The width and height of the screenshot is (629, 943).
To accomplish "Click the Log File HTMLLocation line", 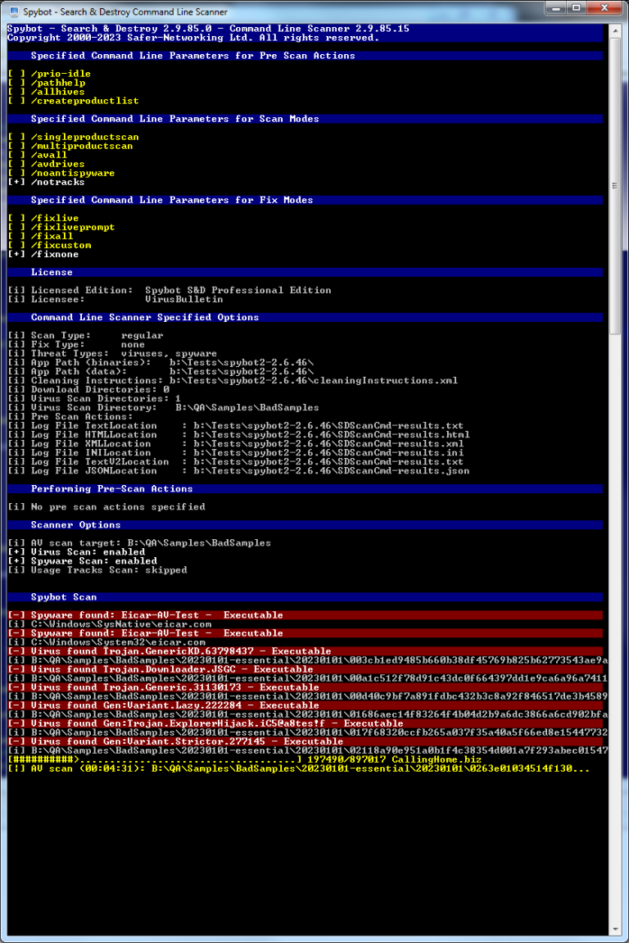I will [238, 434].
